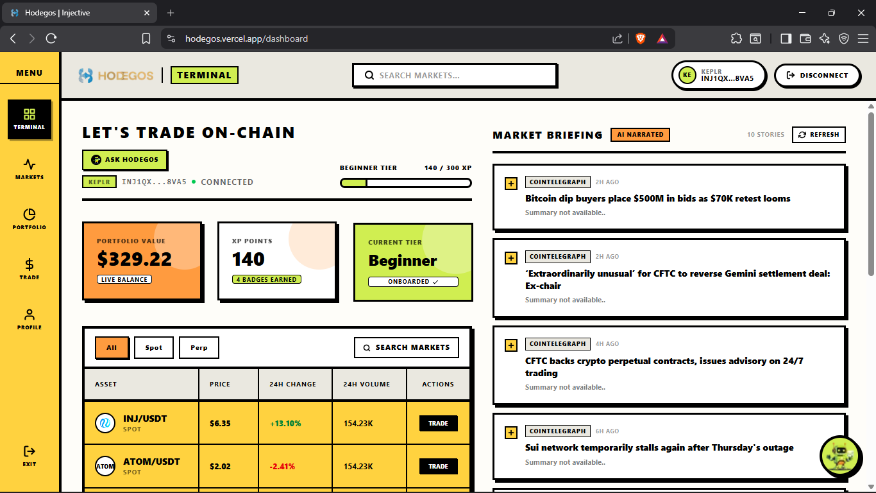
Task: Click the +13.10% change value
Action: (285, 424)
